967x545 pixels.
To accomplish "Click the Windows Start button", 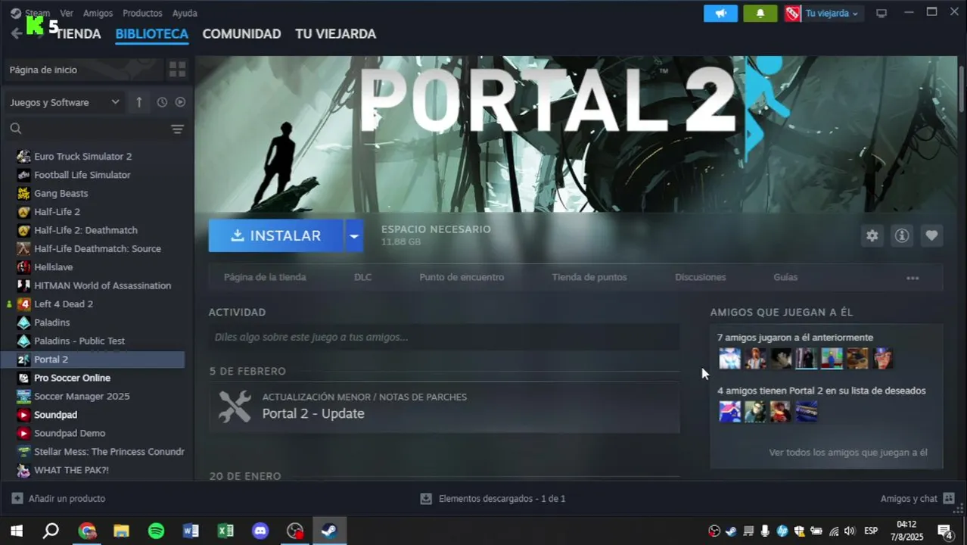I will pyautogui.click(x=16, y=531).
